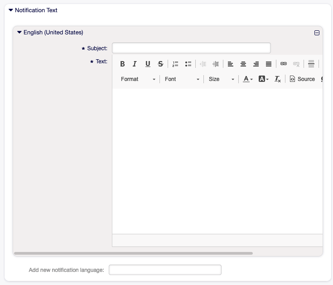Click the Subject input field
The width and height of the screenshot is (333, 285).
pyautogui.click(x=191, y=48)
